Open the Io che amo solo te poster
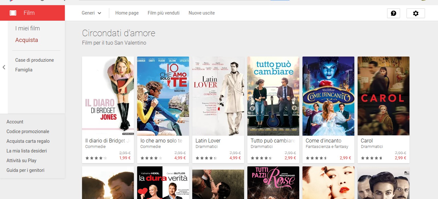This screenshot has width=438, height=199. click(x=163, y=96)
